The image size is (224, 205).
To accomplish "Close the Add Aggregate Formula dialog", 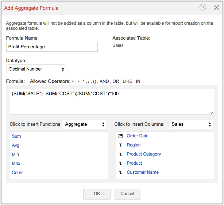I will (x=216, y=8).
